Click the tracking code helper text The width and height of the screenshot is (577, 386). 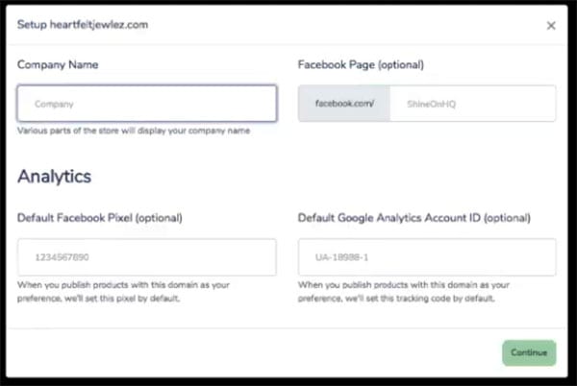click(x=404, y=292)
